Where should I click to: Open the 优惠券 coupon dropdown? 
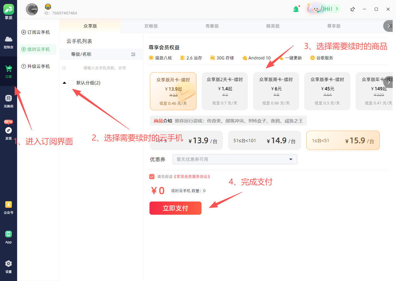pos(235,159)
